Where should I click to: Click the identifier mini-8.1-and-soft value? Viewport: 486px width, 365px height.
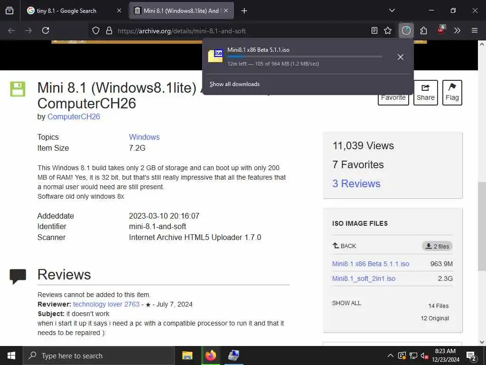click(x=158, y=227)
